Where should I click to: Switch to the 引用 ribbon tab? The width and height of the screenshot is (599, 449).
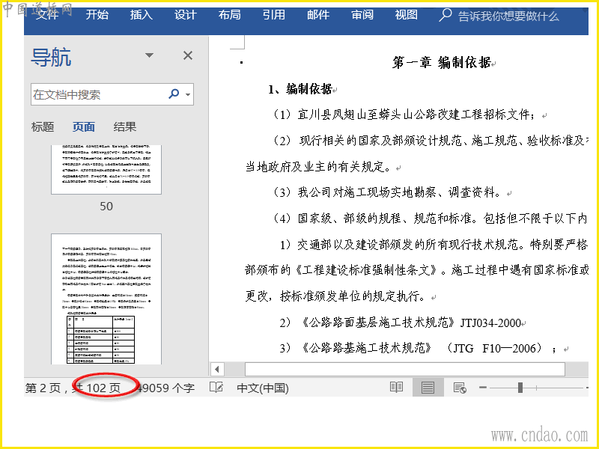[x=273, y=14]
